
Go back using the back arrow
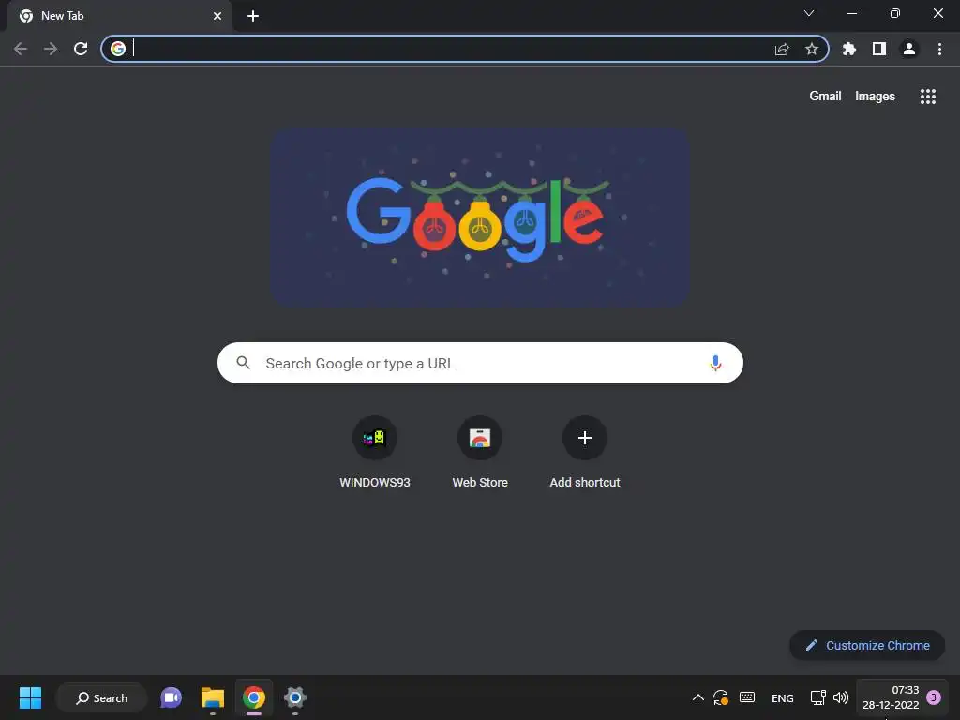21,49
